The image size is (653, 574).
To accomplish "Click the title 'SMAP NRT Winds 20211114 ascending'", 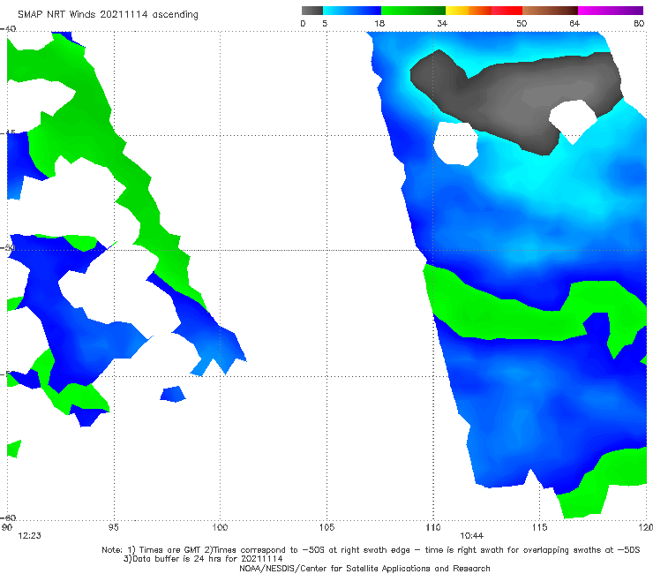I will (108, 15).
